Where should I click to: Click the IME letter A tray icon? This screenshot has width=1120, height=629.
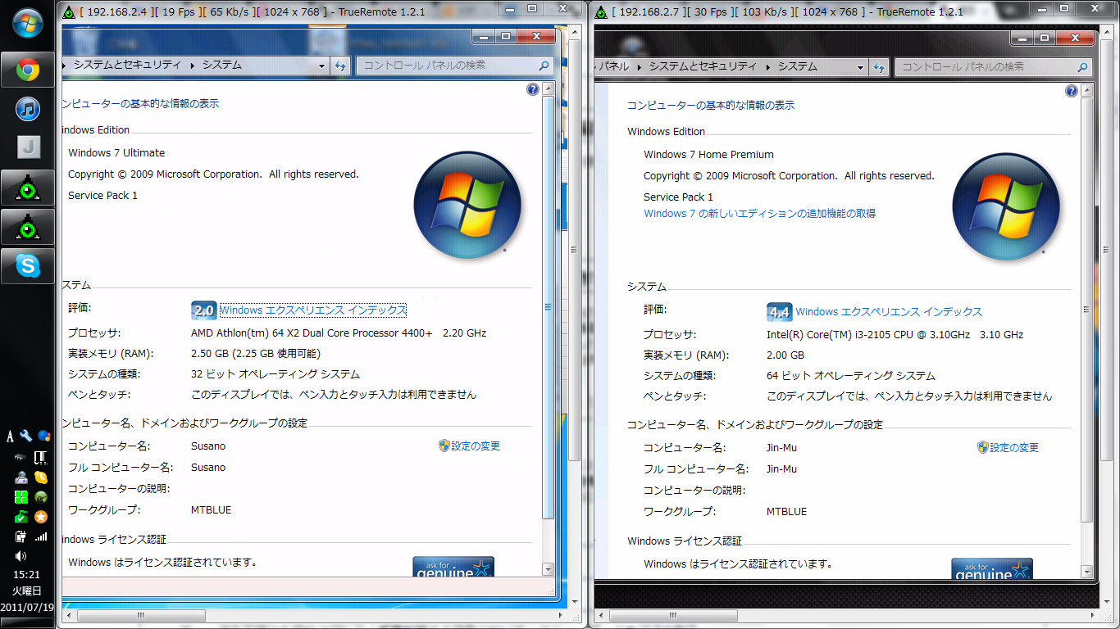pyautogui.click(x=10, y=436)
